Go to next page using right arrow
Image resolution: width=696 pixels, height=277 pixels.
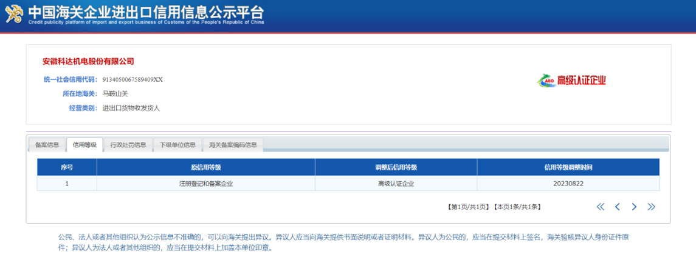tap(634, 207)
